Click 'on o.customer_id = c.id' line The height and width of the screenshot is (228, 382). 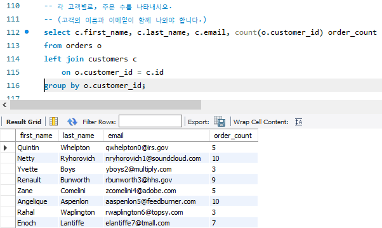coord(112,72)
